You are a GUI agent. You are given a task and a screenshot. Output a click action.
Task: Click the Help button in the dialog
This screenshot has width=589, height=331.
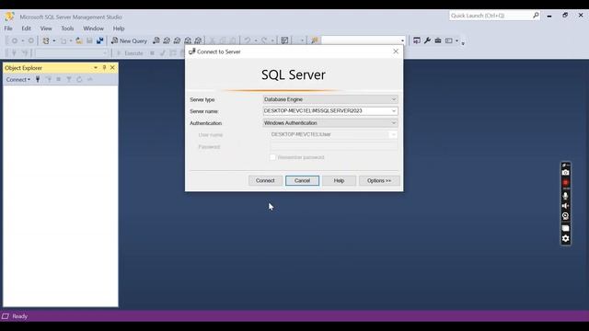click(339, 180)
